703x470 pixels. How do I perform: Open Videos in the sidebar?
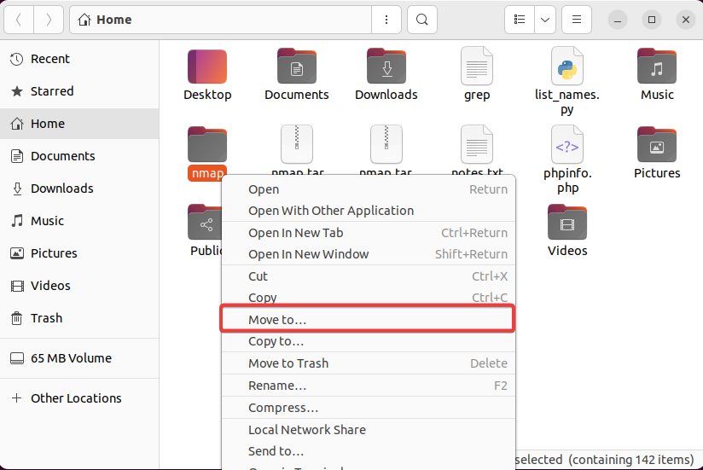(x=79, y=286)
